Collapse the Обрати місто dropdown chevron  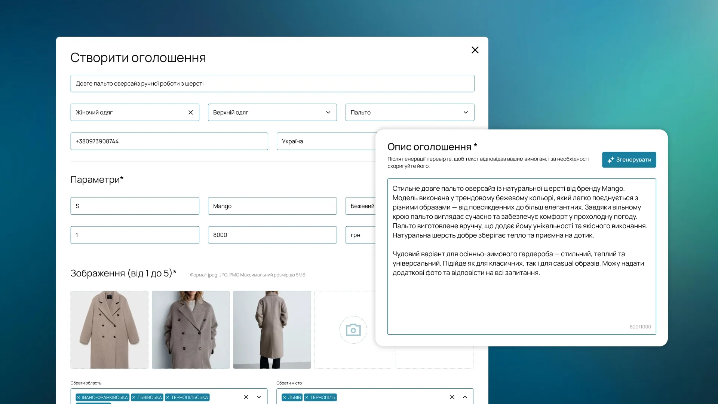[x=465, y=397]
